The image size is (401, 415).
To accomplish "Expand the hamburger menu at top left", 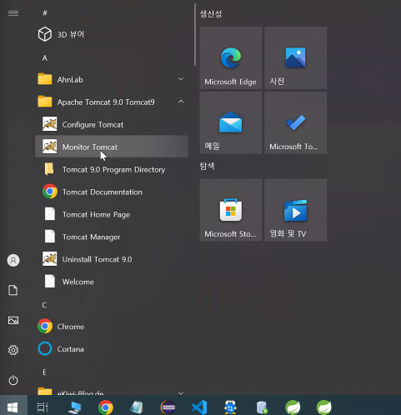I will pyautogui.click(x=13, y=13).
